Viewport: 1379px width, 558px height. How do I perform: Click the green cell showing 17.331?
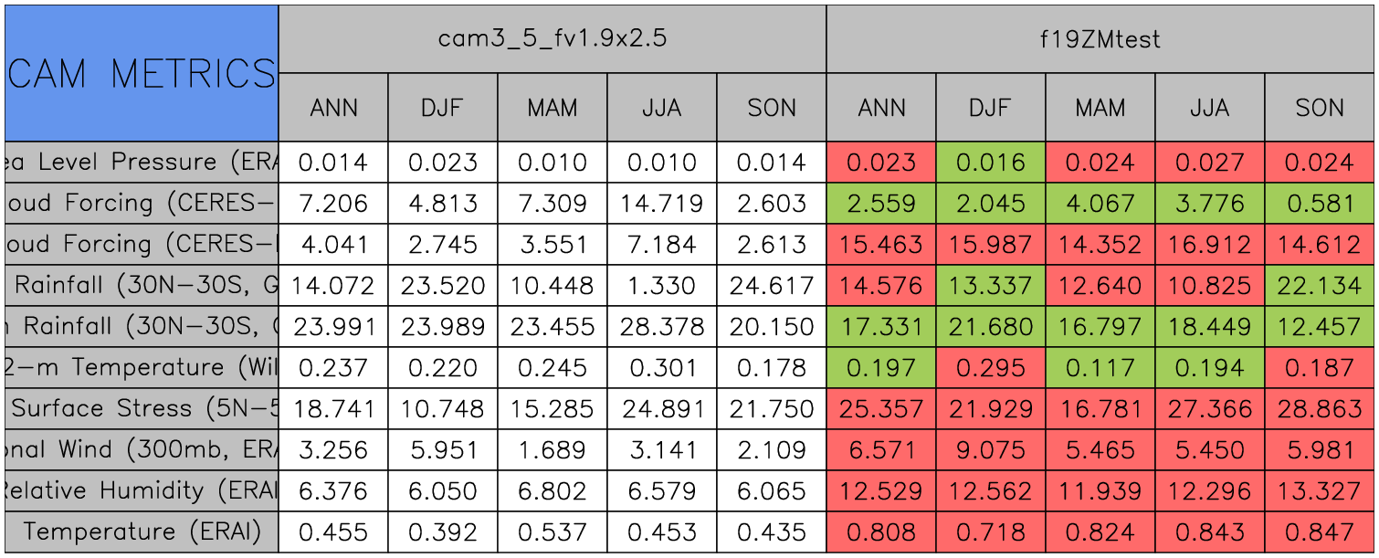click(880, 327)
